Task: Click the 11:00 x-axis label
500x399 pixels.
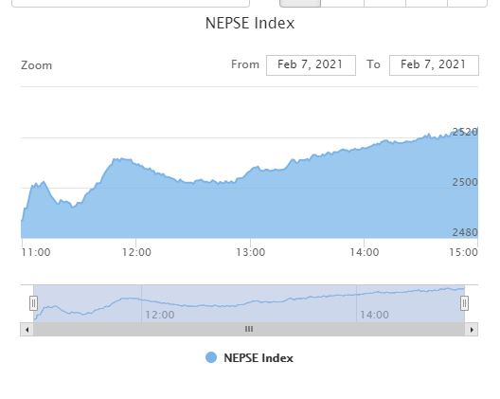Action: tap(36, 252)
